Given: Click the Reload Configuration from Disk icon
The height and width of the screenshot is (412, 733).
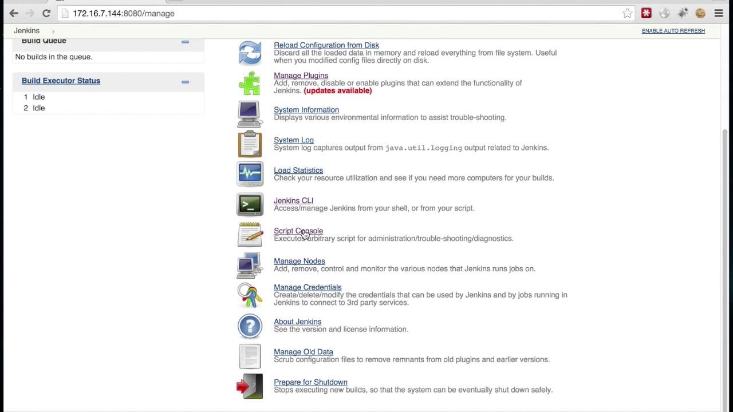Looking at the screenshot, I should (250, 53).
